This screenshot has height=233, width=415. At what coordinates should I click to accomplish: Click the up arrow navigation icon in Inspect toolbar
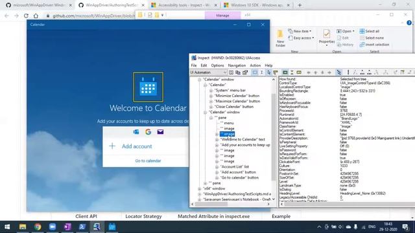pyautogui.click(x=316, y=72)
